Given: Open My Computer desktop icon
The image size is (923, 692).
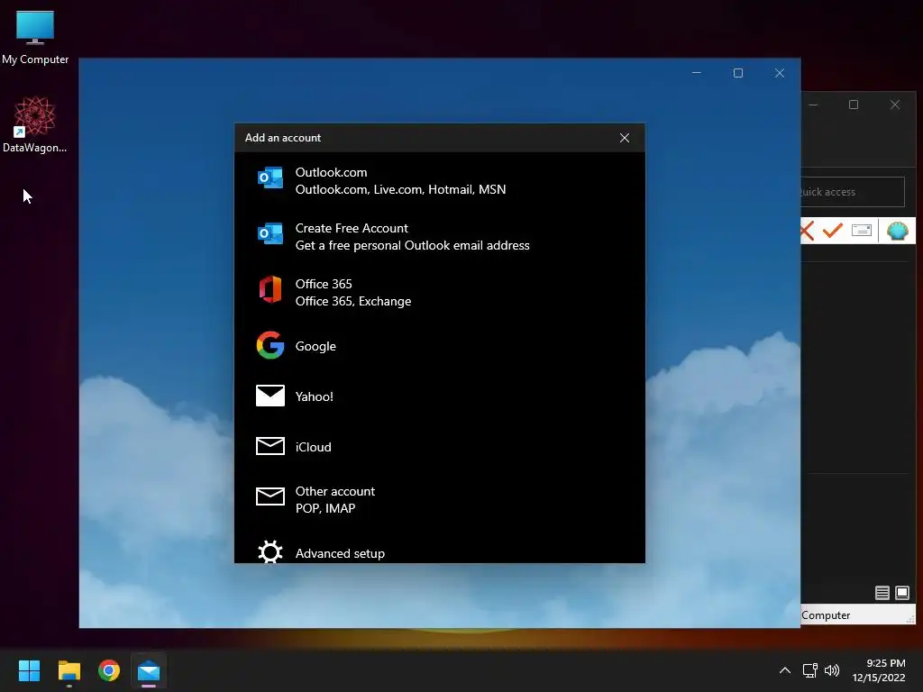Looking at the screenshot, I should tap(35, 38).
